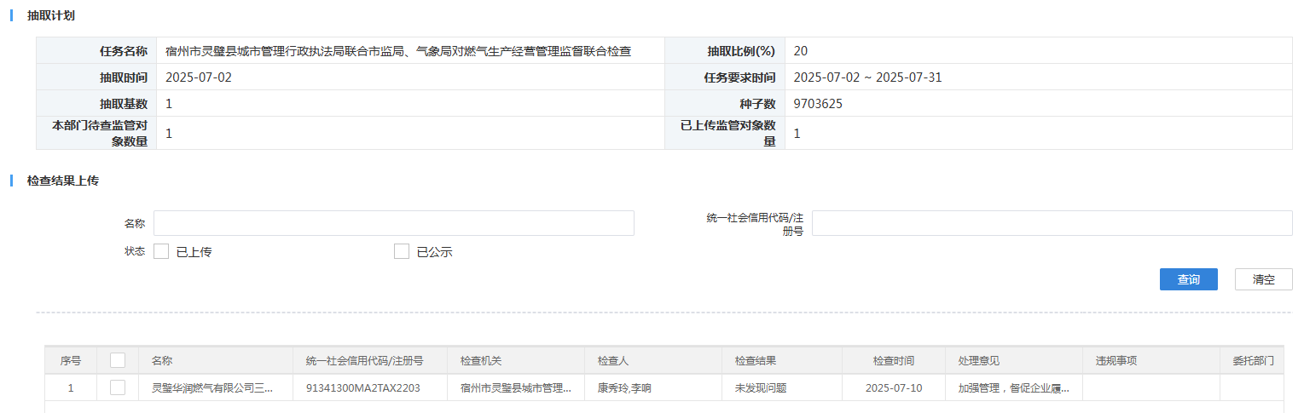Select the checkbox for row 1
1304x413 pixels.
tap(118, 387)
